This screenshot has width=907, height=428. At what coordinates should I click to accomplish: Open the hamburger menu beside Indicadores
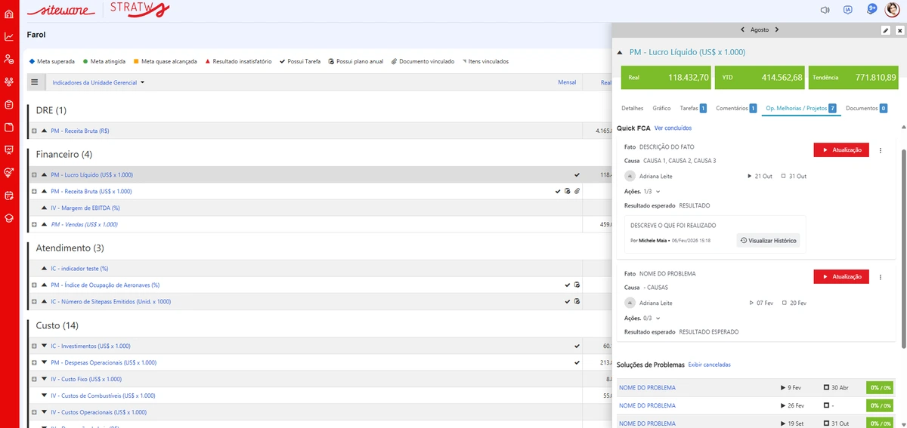[x=35, y=82]
